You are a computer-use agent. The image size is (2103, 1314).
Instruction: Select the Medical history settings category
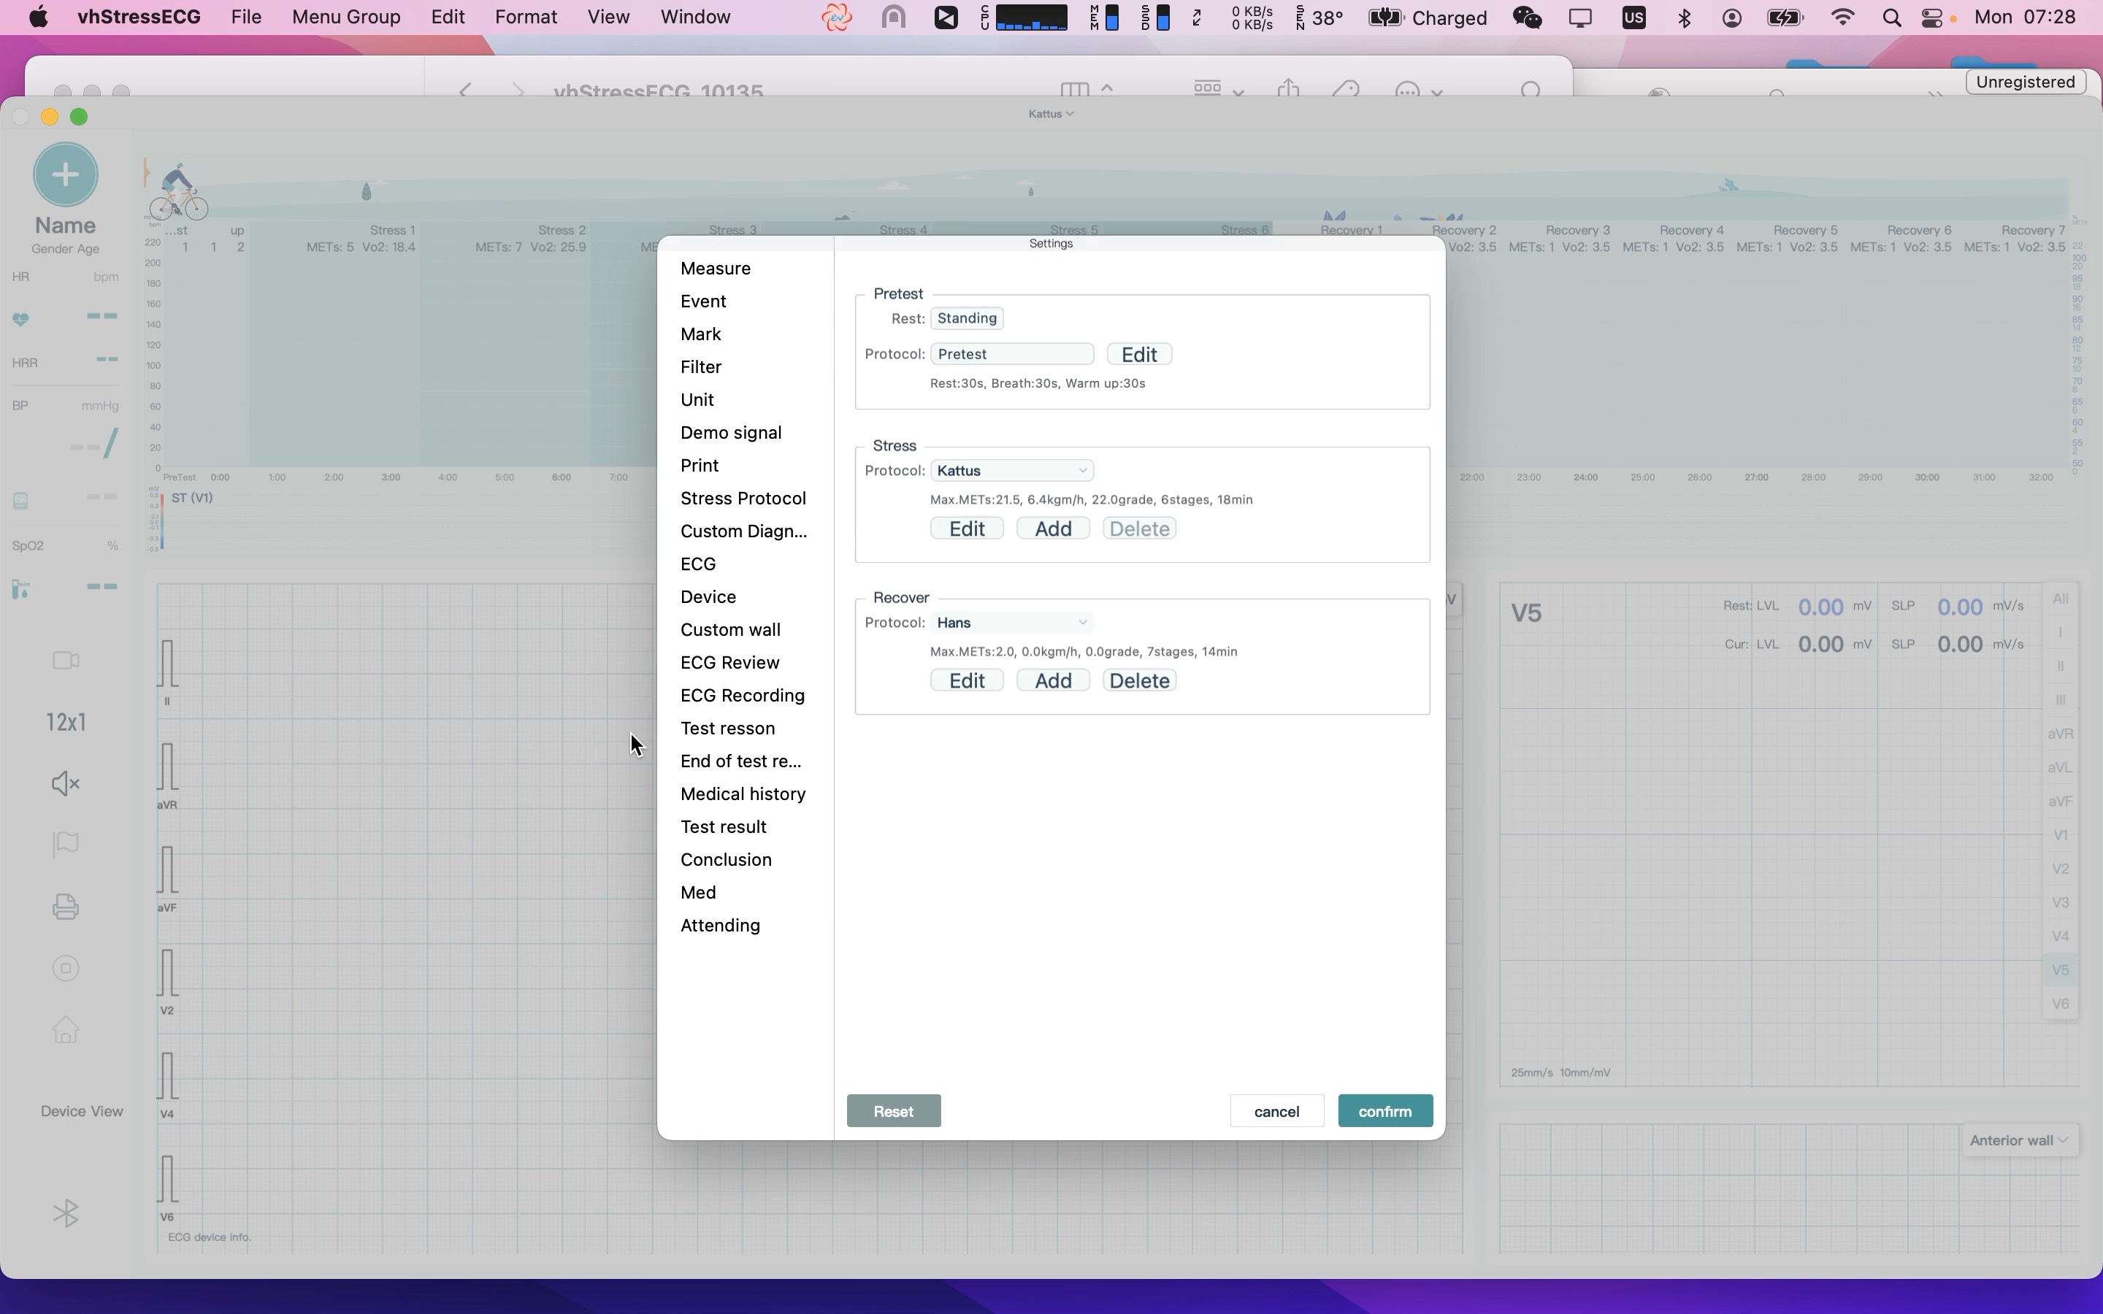(x=743, y=794)
